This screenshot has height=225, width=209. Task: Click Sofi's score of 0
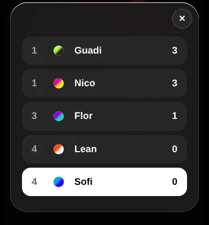point(175,182)
